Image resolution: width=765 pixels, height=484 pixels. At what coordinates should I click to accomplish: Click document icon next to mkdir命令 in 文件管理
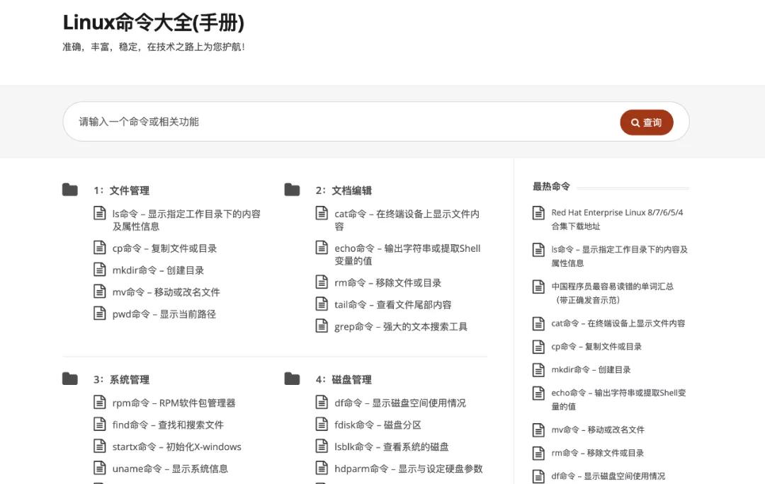pos(100,270)
